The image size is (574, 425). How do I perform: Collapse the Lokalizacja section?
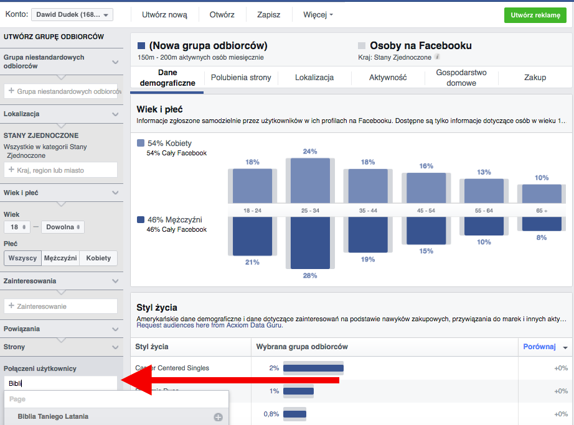(115, 114)
